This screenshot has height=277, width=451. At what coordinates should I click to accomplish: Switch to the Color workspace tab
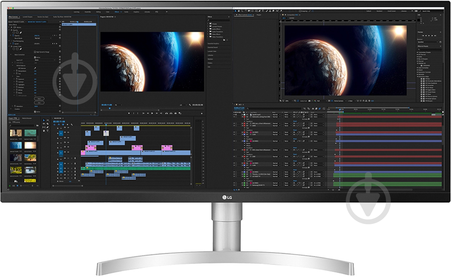tap(108, 12)
